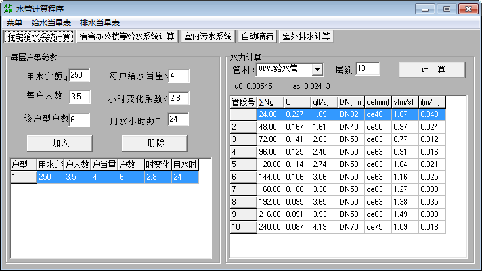Screen dimensions: 482x271
Task: Click the 每户人数 input field
Action: (79, 97)
